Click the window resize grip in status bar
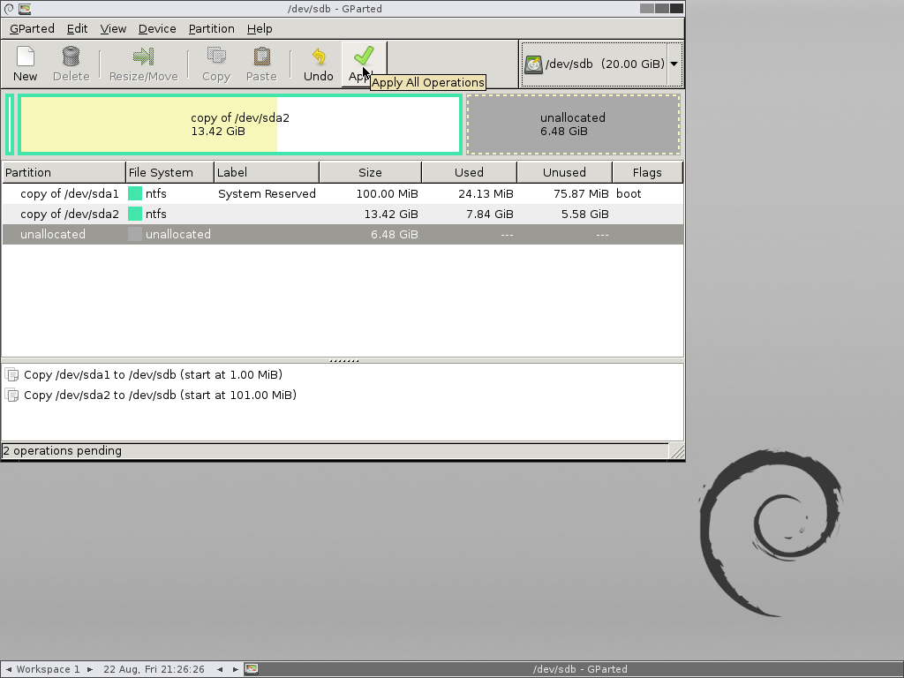Viewport: 904px width, 678px height. pyautogui.click(x=677, y=451)
